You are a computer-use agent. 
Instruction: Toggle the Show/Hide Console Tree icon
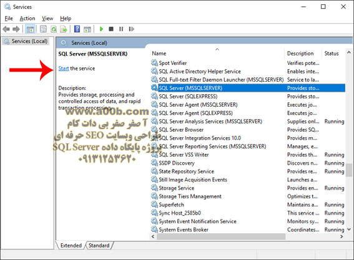tap(30, 29)
